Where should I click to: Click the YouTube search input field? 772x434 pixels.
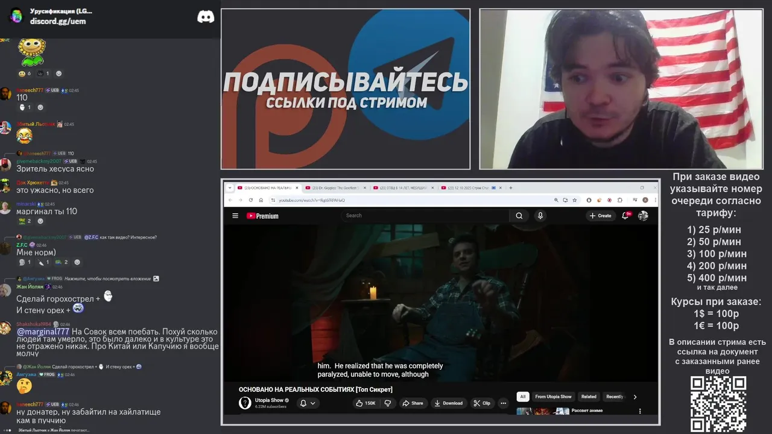[425, 216]
